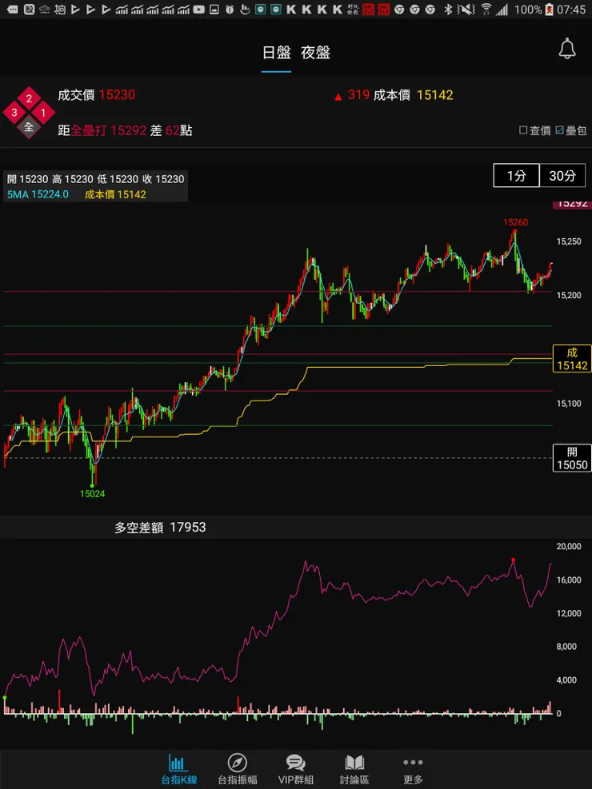Viewport: 592px width, 789px height.
Task: Click the 5MA 15224.0 label
Action: 38,194
